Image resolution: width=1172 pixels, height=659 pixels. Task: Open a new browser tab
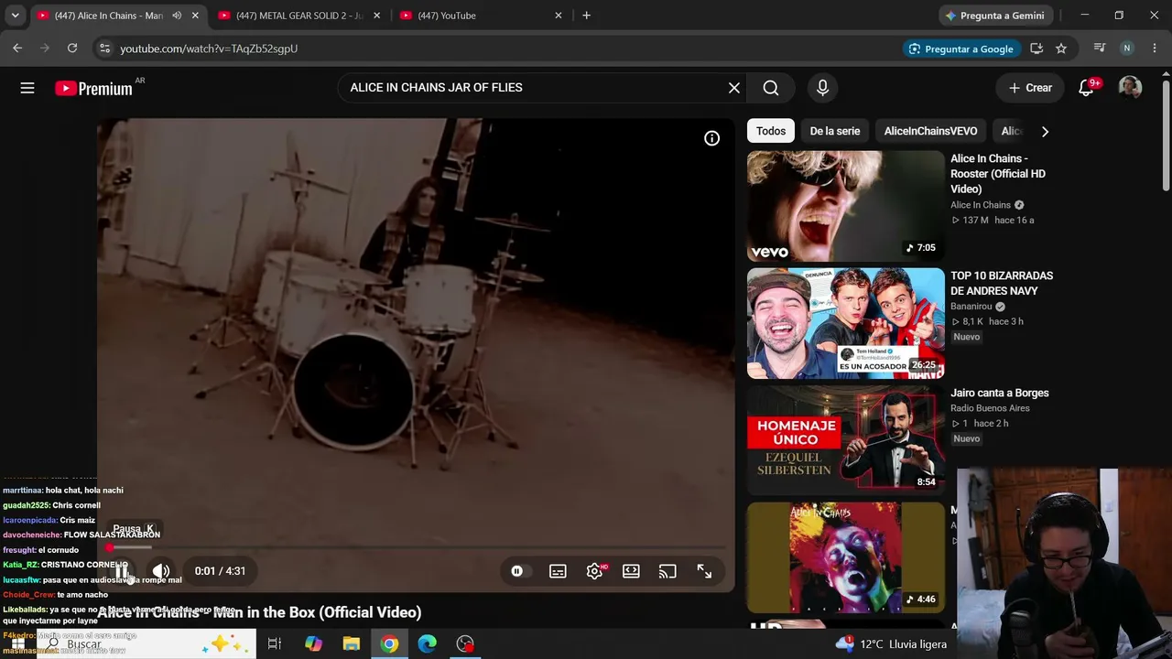pos(587,16)
